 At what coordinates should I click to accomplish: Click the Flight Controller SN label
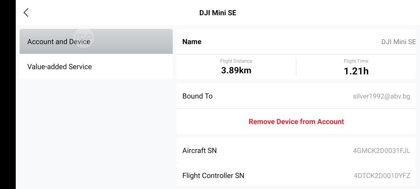click(213, 176)
